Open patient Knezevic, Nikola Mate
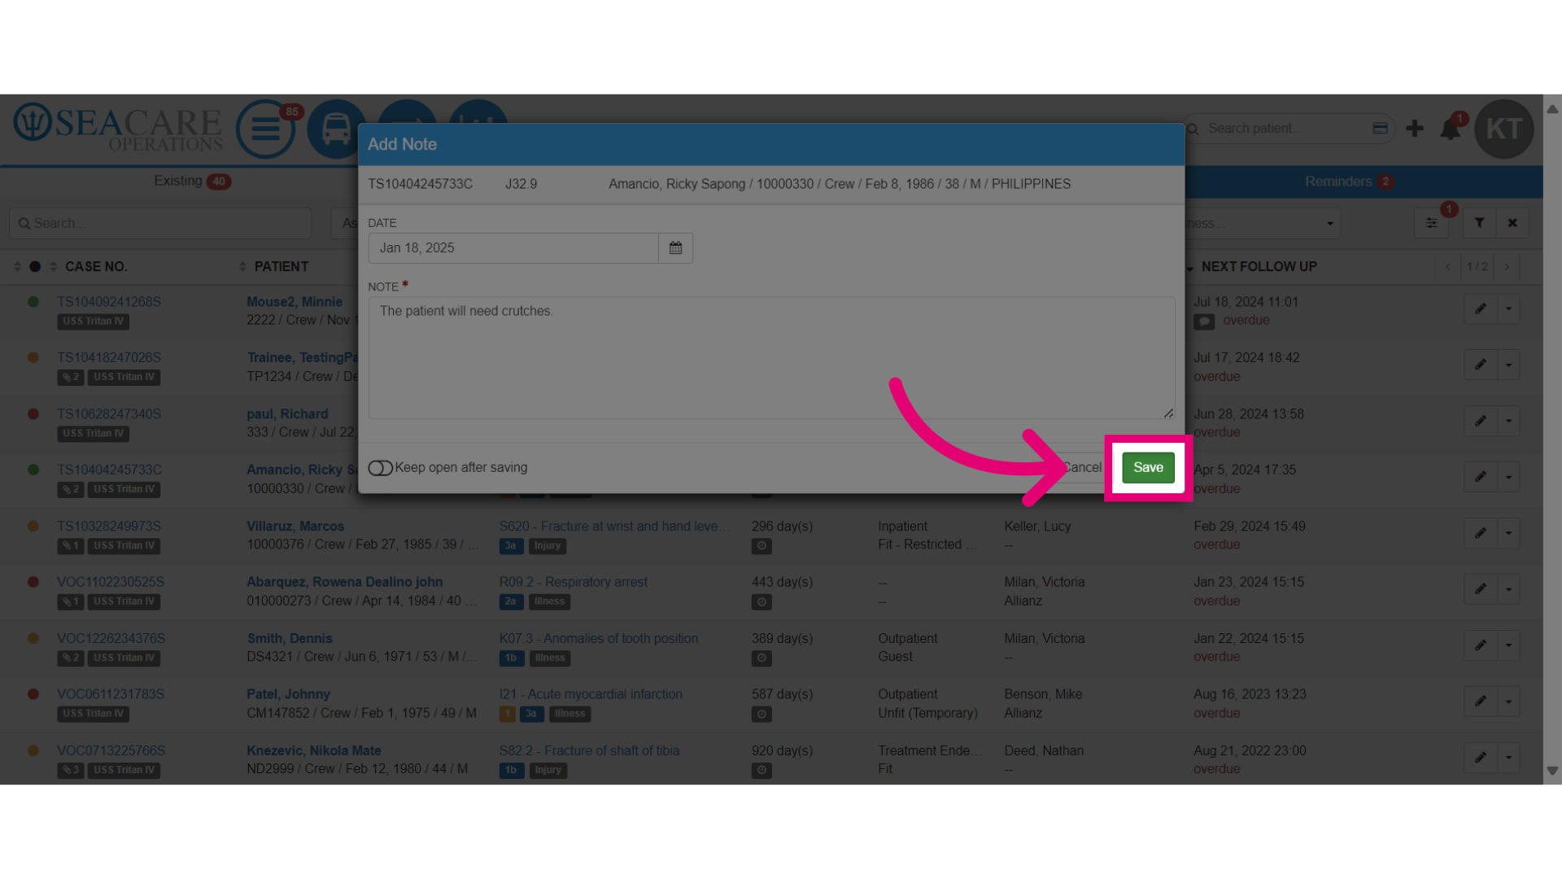The image size is (1562, 879). 314,750
